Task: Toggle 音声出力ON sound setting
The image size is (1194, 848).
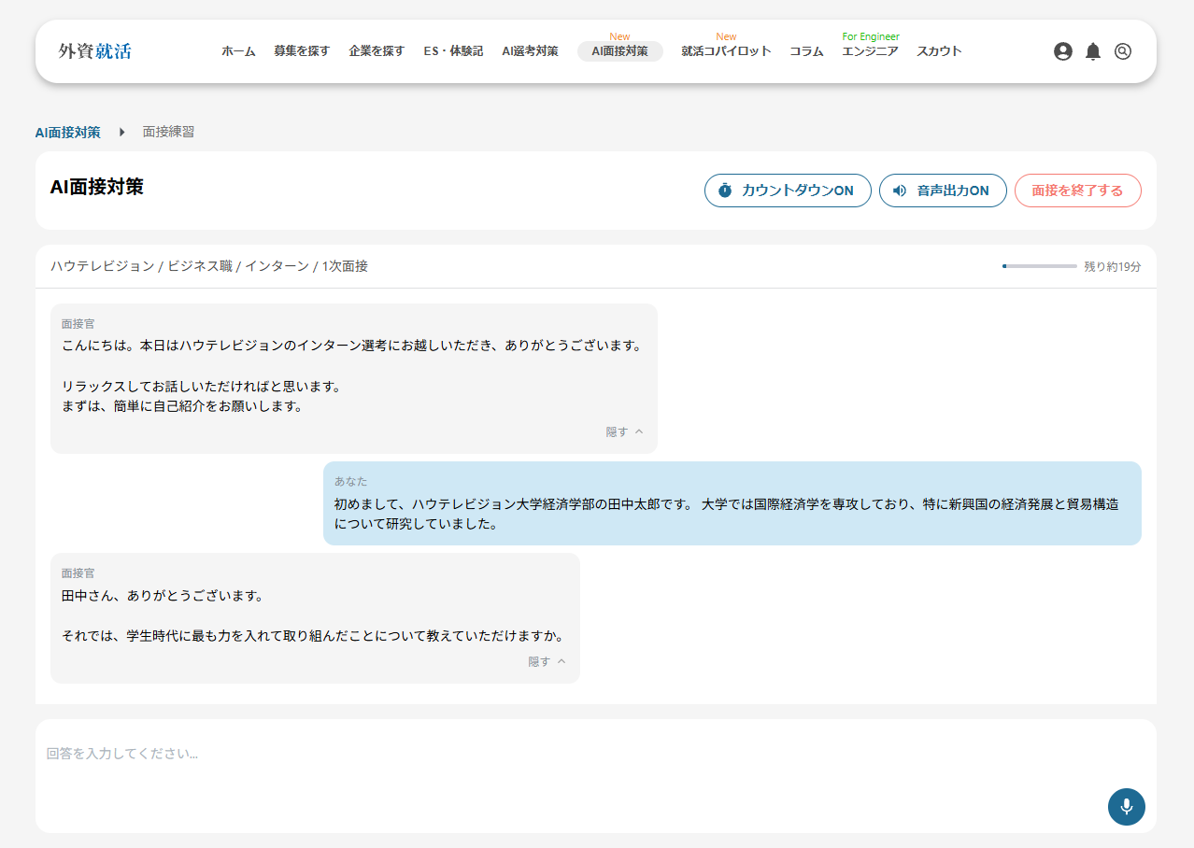Action: 943,191
